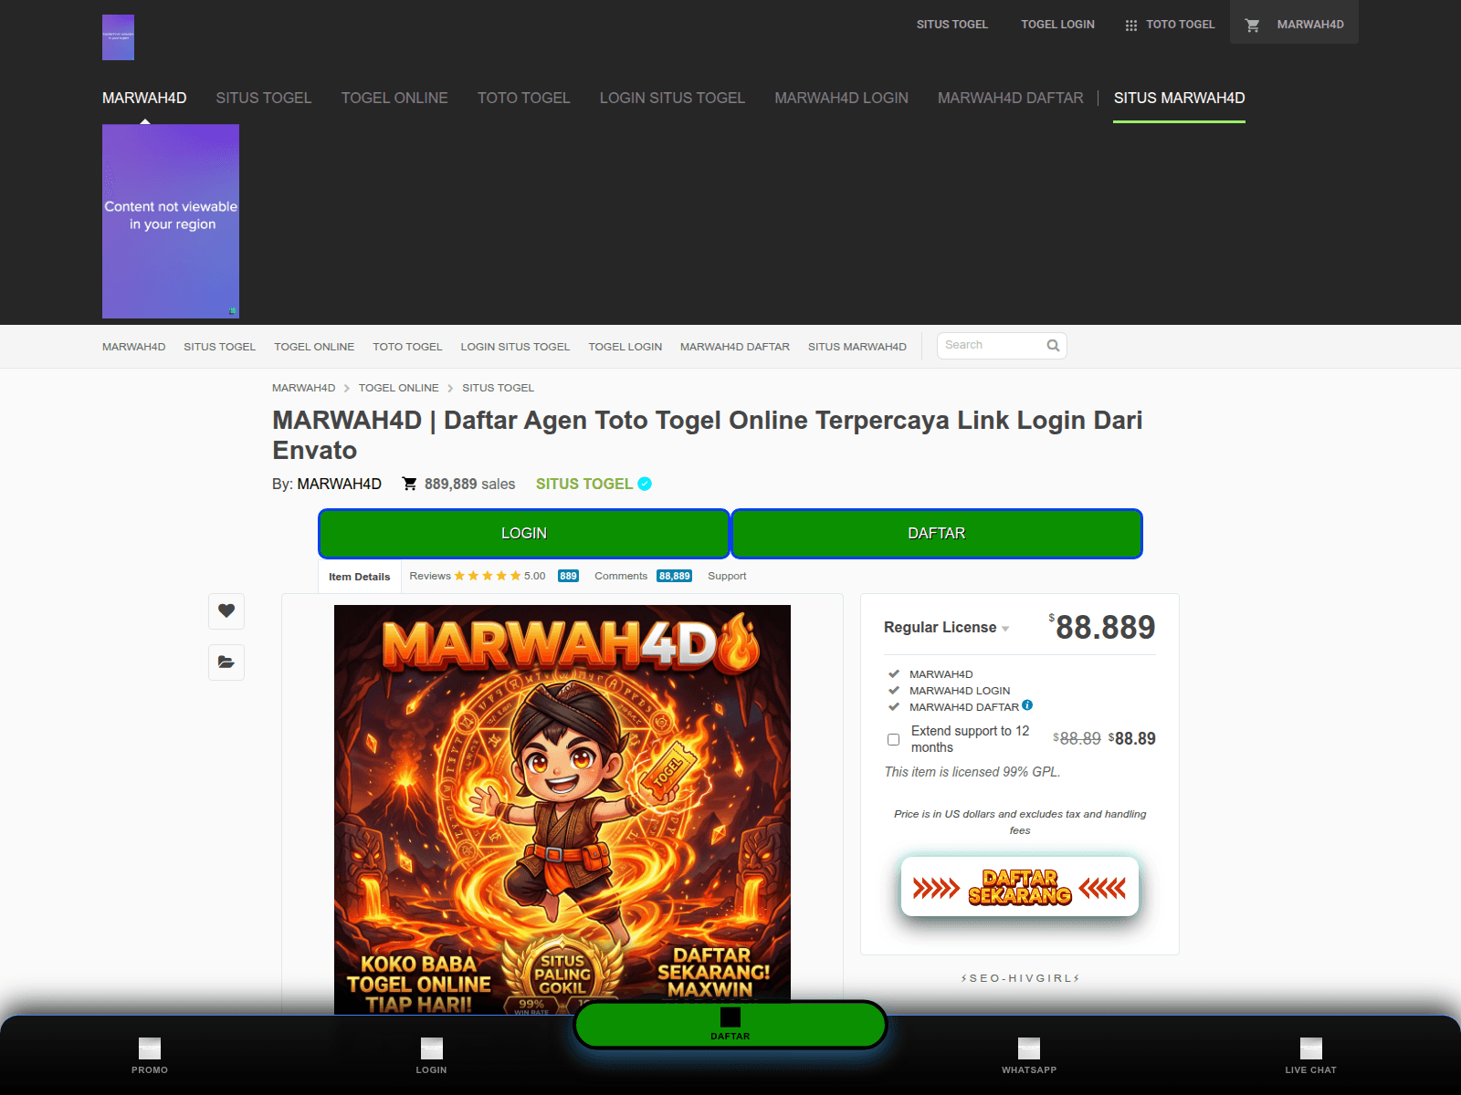
Task: Click the floating green DAFTAR button at bottom
Action: 730,1025
